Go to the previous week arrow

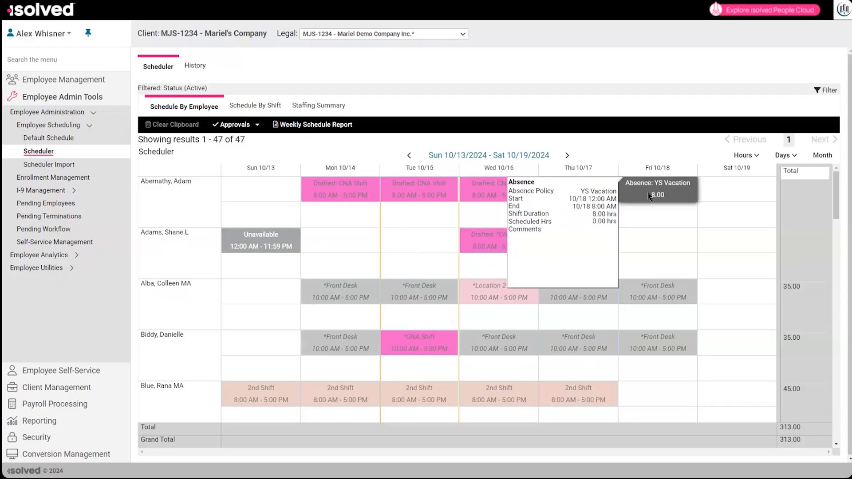click(x=409, y=155)
